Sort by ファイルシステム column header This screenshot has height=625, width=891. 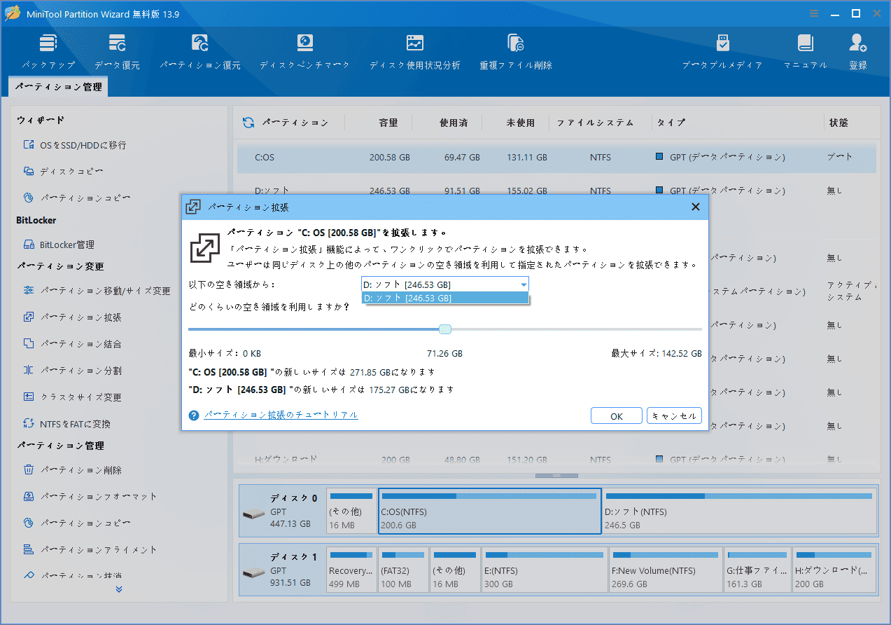coord(595,123)
